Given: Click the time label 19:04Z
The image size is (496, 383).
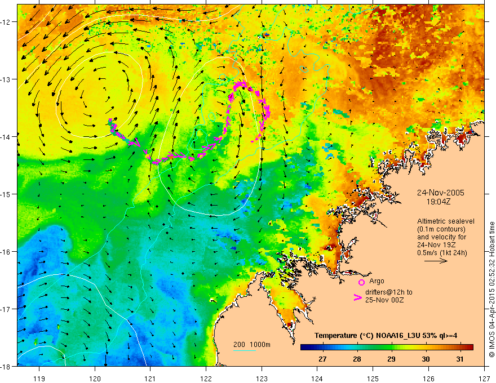Looking at the screenshot, I should pyautogui.click(x=439, y=202).
